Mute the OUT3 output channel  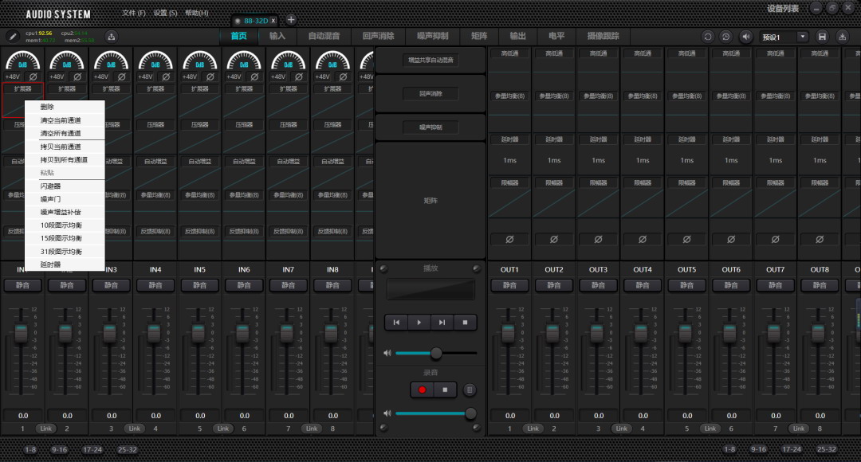tap(598, 285)
